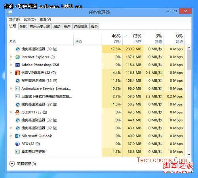
Task: Click the Internet Explorer process icon
Action: (17, 57)
